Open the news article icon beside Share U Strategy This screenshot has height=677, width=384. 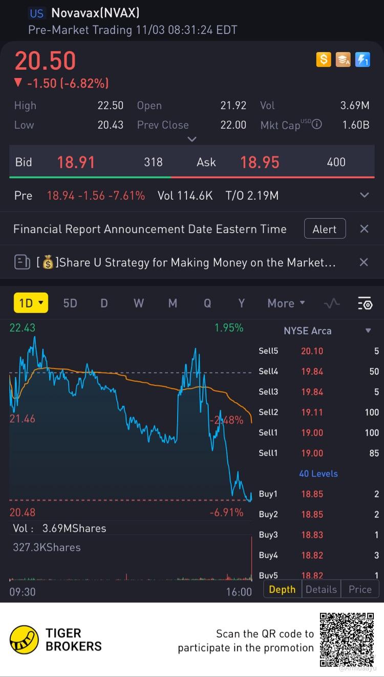point(22,262)
